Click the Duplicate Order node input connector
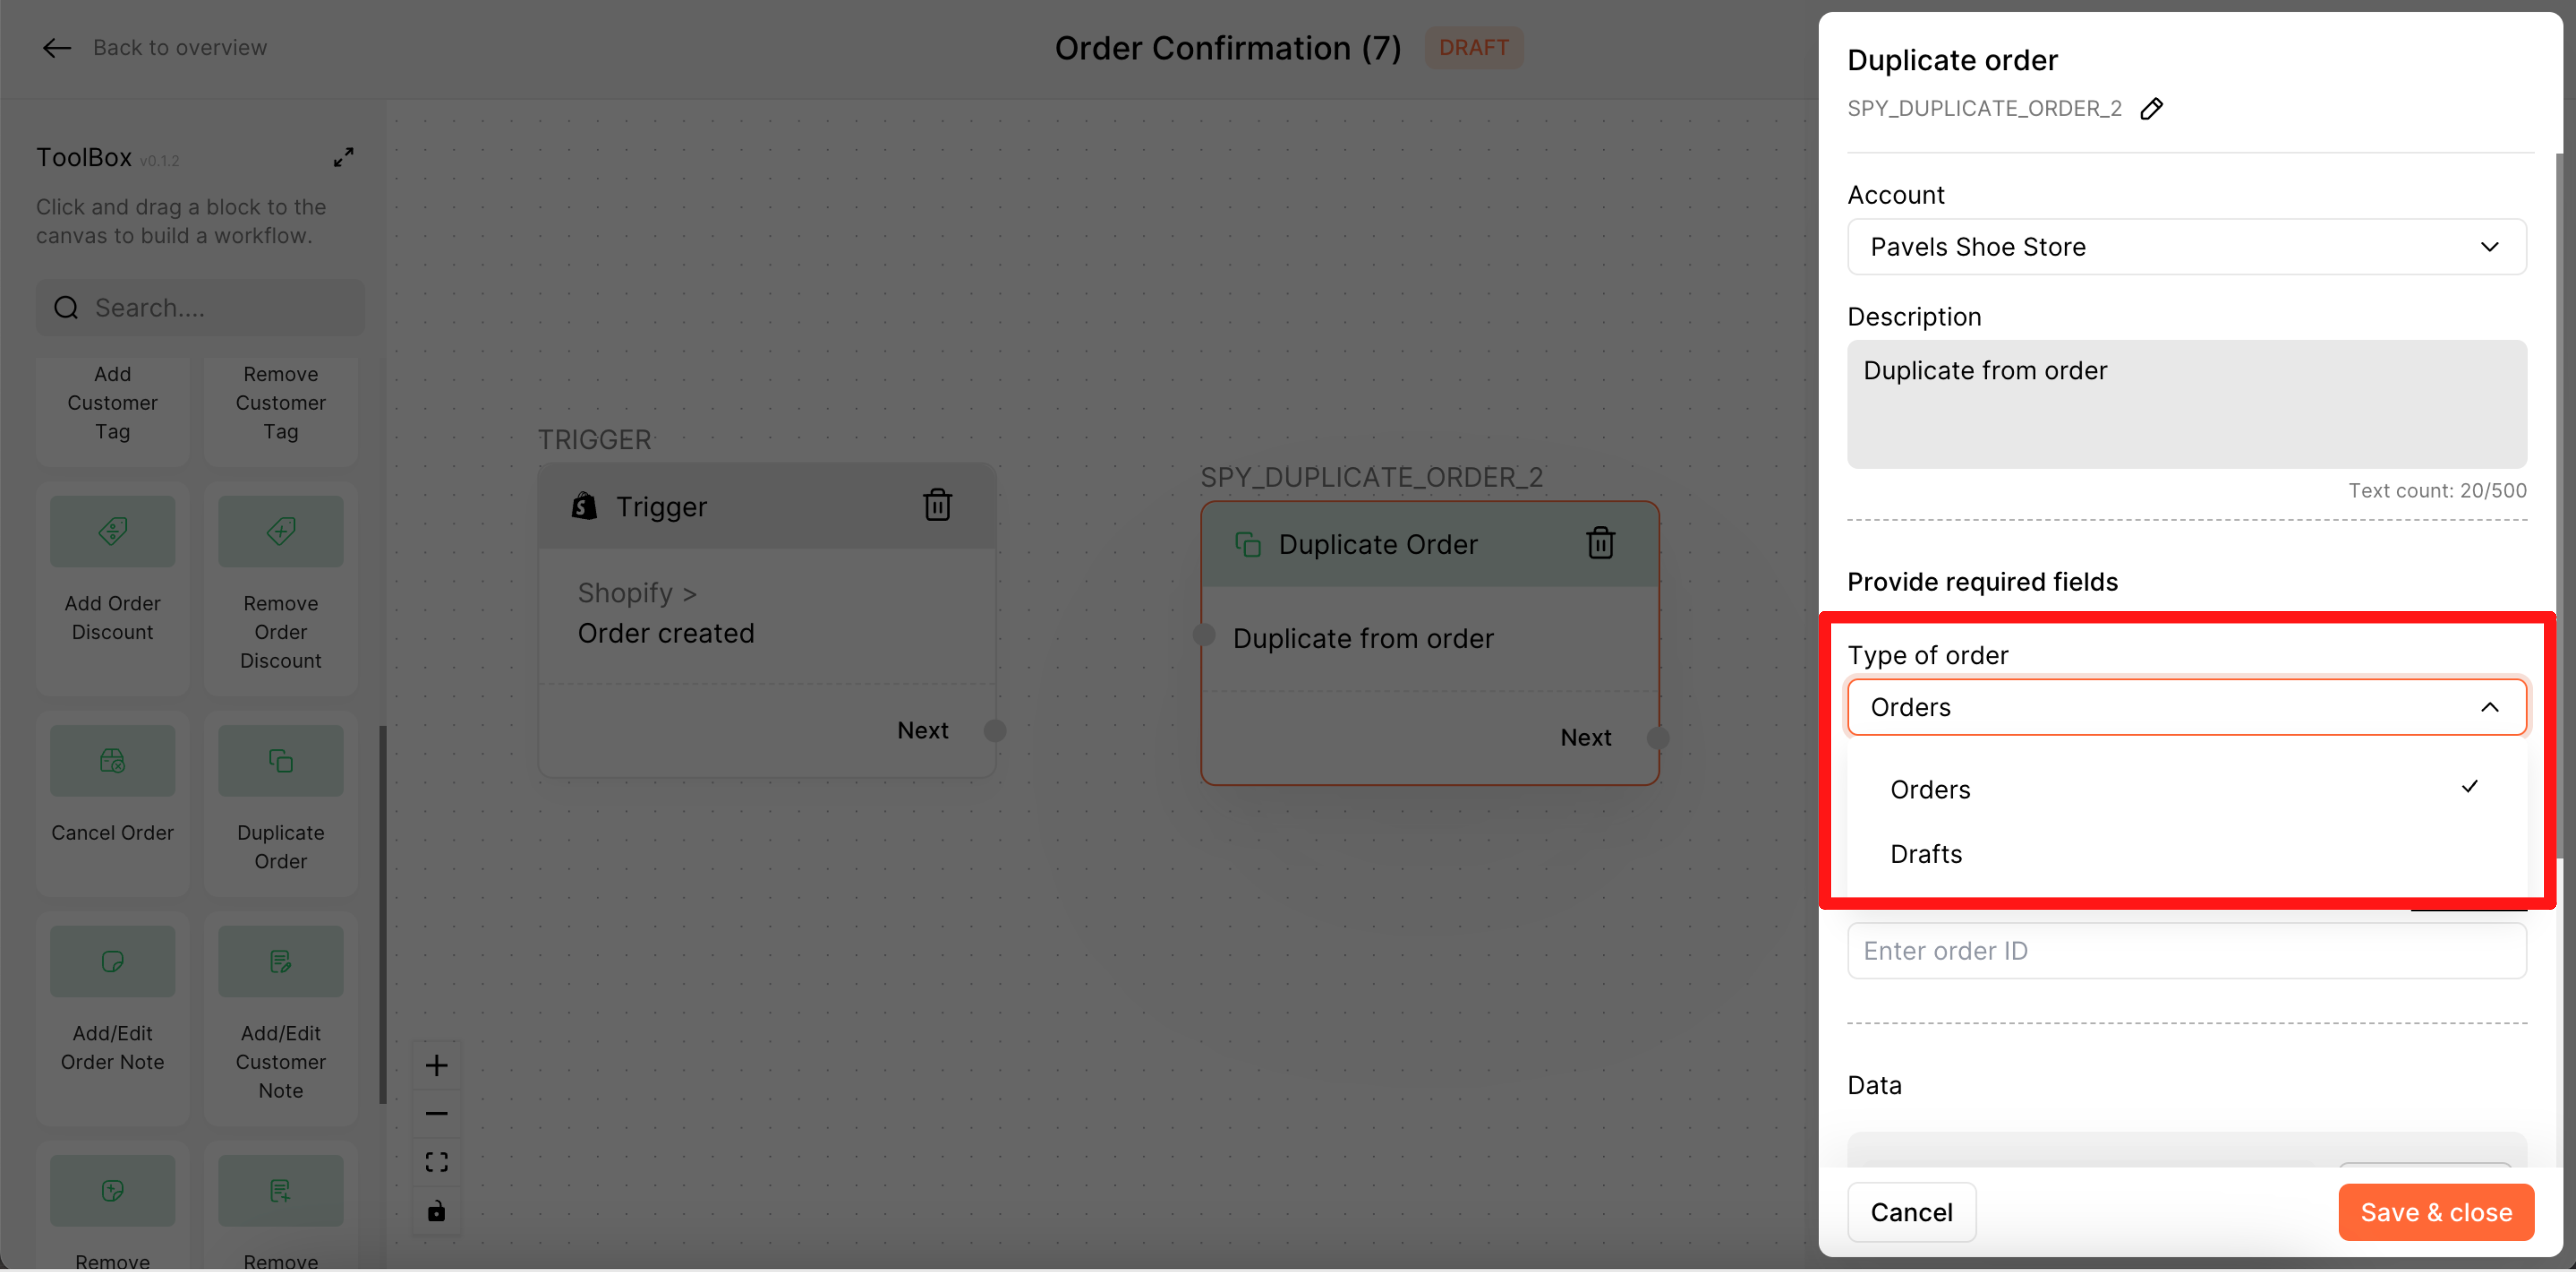 pyautogui.click(x=1204, y=635)
